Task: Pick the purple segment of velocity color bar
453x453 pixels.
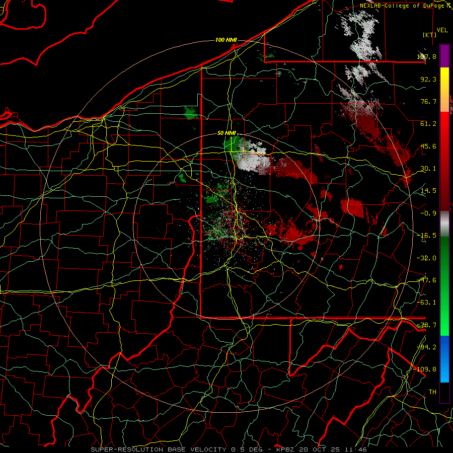Action: [444, 56]
